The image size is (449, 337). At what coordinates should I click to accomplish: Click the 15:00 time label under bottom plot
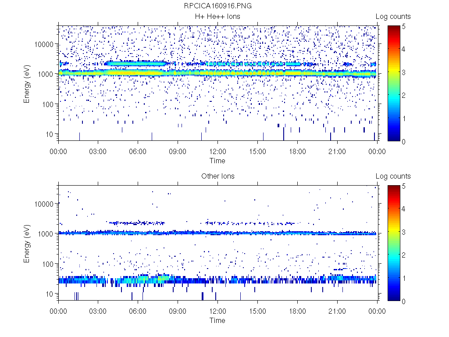coord(257,311)
